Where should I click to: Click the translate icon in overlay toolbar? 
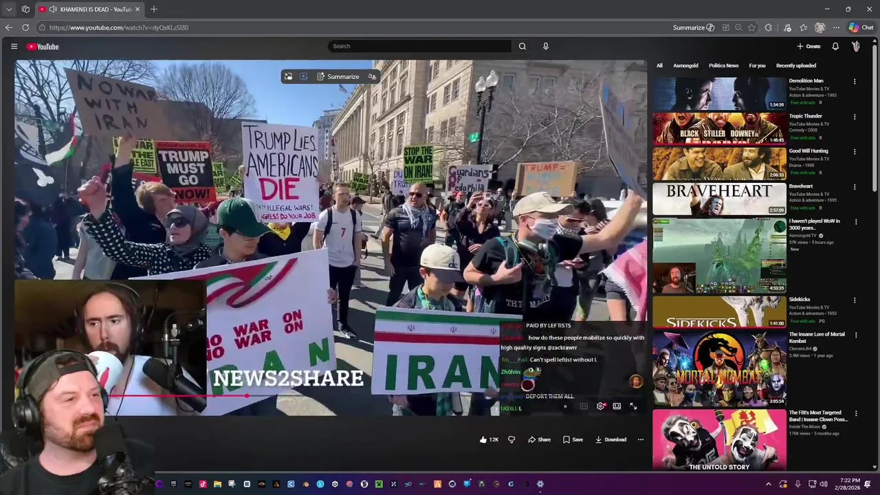(x=372, y=76)
